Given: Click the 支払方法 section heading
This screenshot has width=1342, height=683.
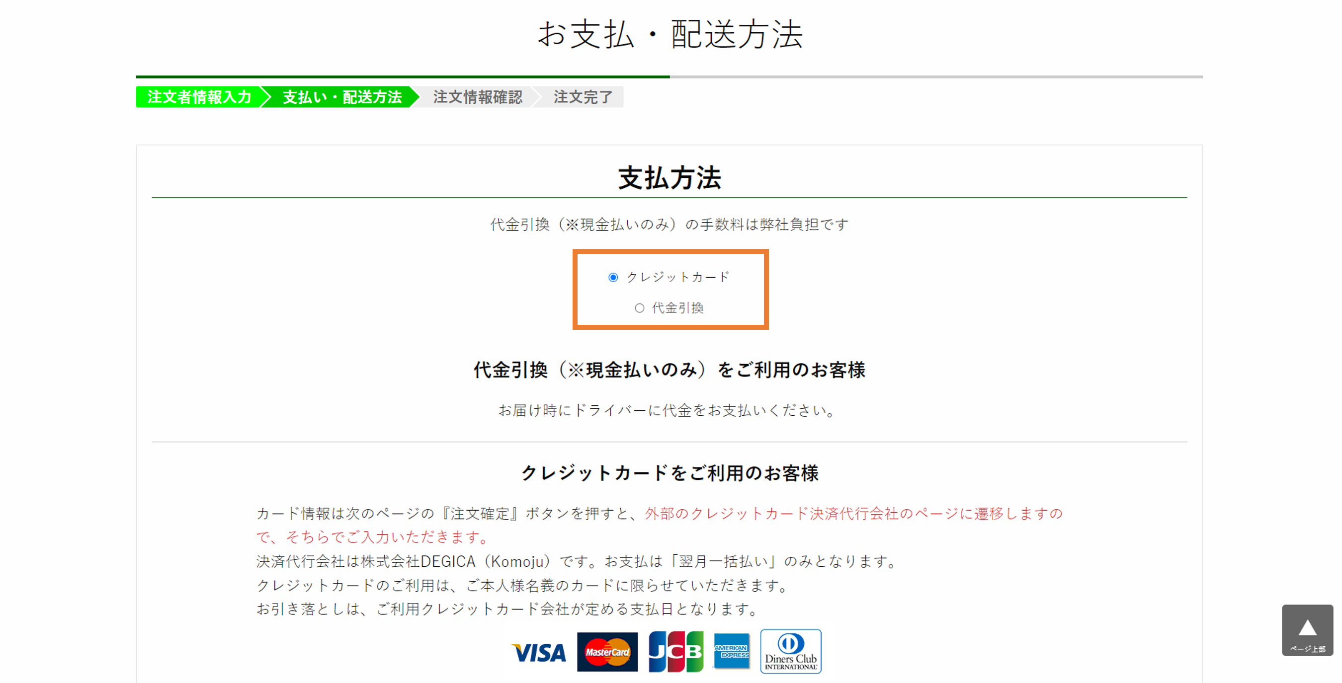Looking at the screenshot, I should (670, 178).
